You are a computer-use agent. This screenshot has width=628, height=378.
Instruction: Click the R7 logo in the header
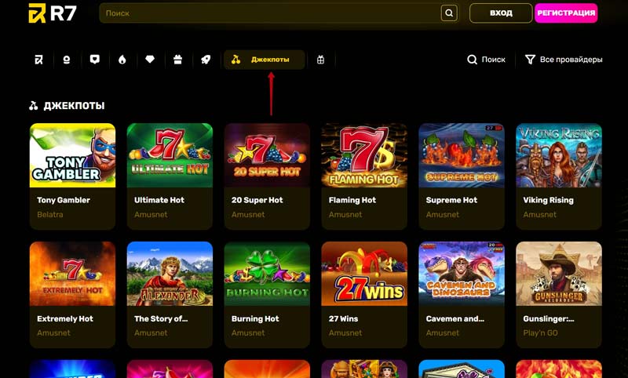[53, 13]
